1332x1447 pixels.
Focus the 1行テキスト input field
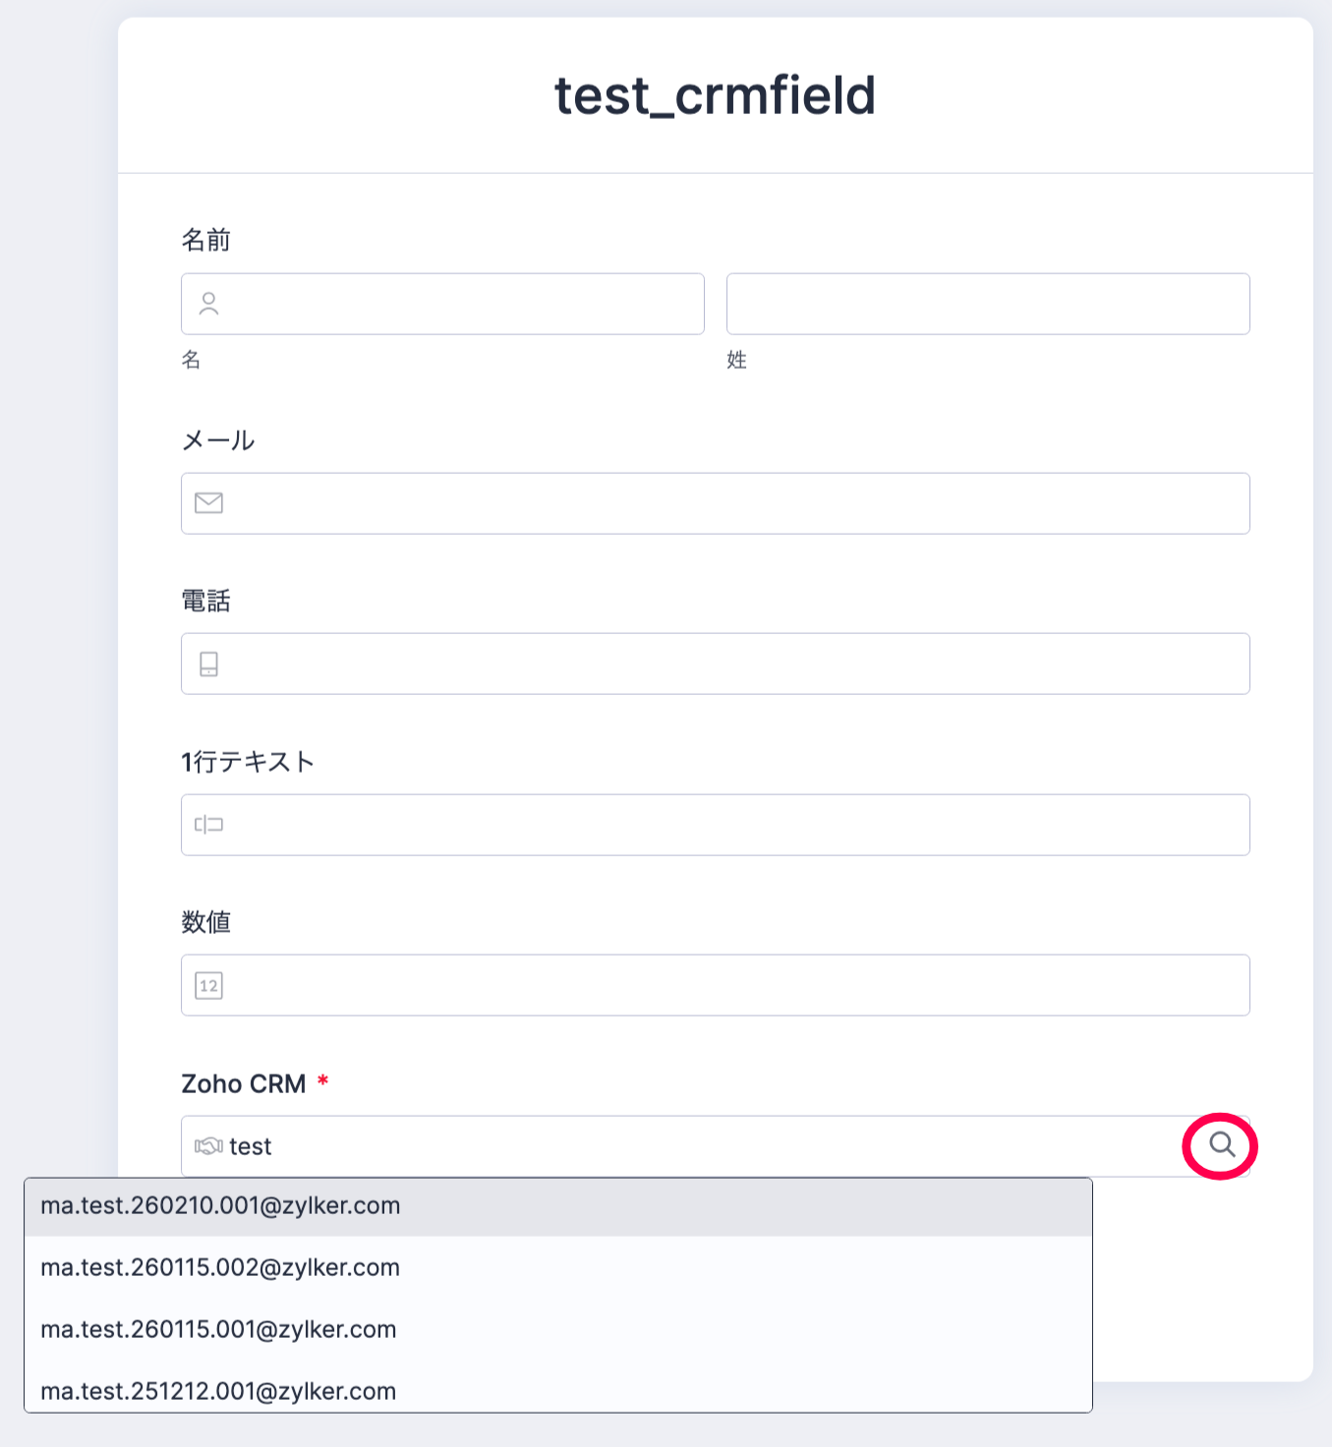click(x=727, y=825)
